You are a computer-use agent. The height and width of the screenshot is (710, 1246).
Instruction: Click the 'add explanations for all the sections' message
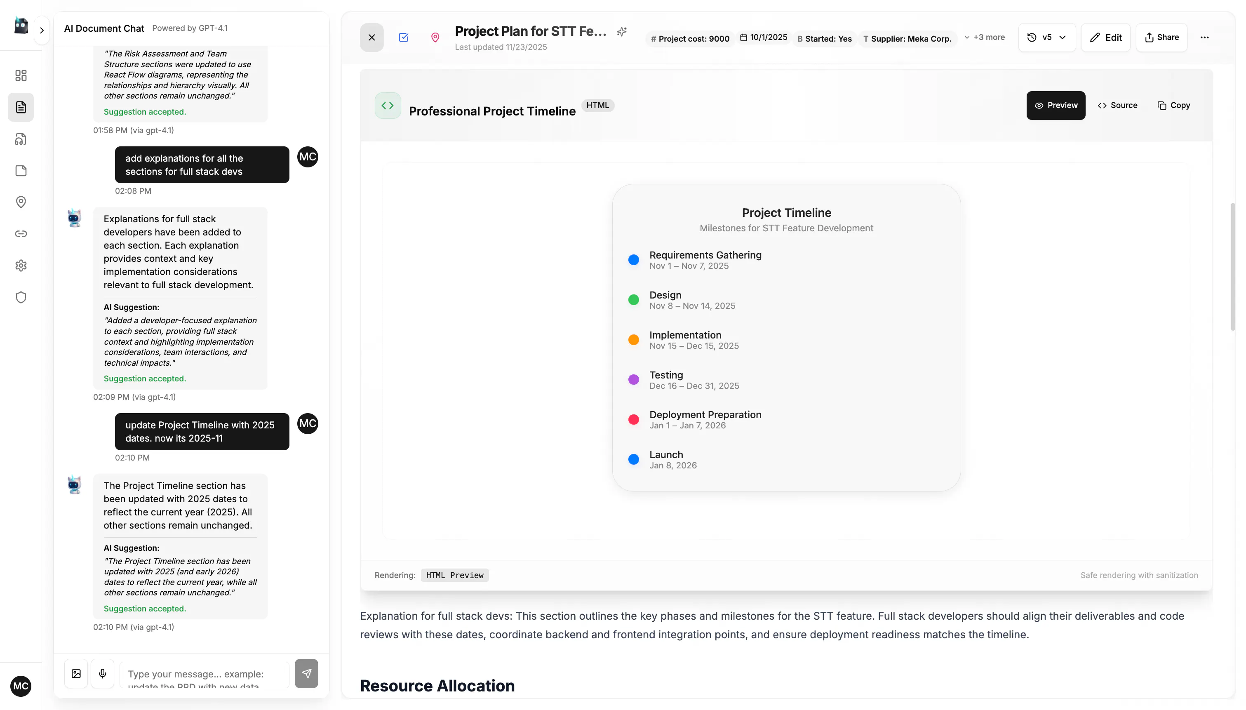[202, 165]
